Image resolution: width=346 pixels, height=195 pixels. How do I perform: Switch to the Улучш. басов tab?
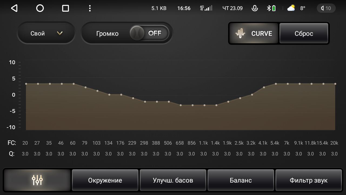point(173,180)
